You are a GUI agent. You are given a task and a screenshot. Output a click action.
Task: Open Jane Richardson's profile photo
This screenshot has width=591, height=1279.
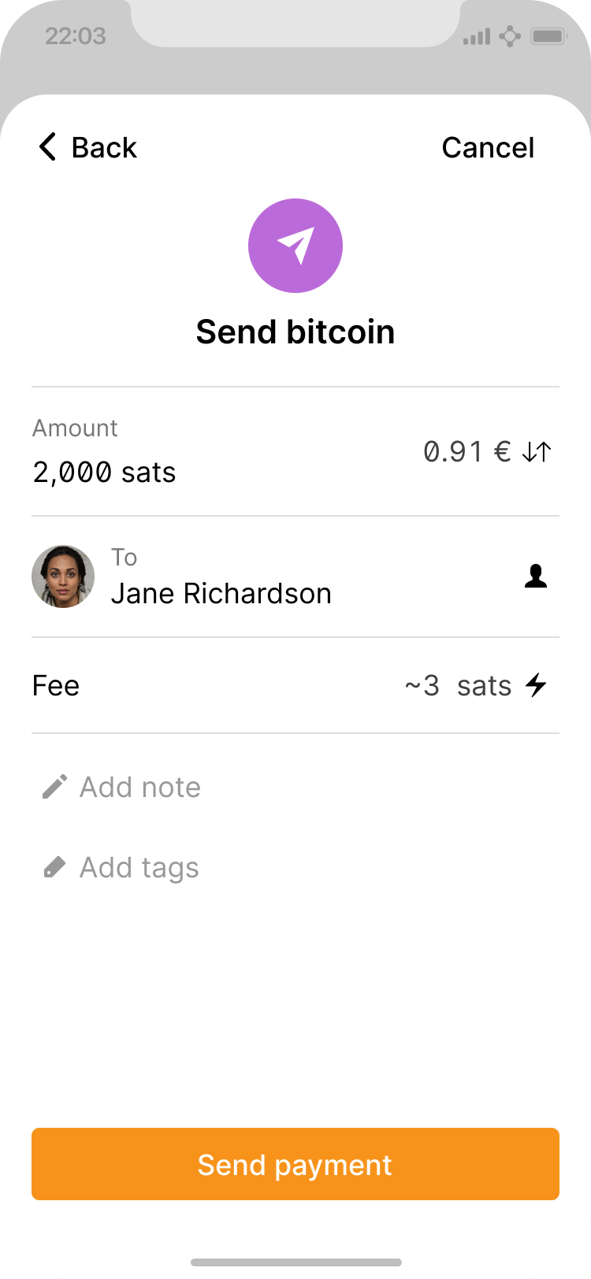click(x=63, y=576)
